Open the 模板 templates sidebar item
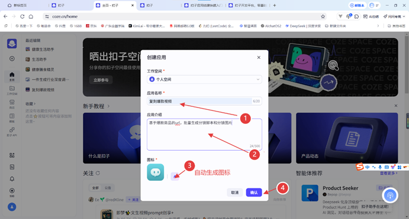 [x=12, y=118]
